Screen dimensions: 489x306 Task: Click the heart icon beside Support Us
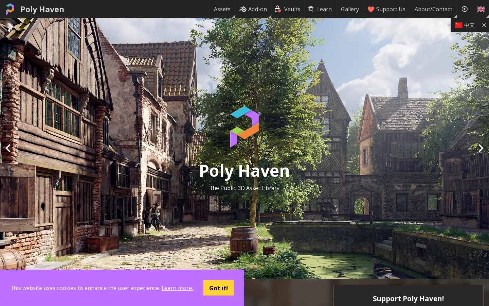coord(371,9)
